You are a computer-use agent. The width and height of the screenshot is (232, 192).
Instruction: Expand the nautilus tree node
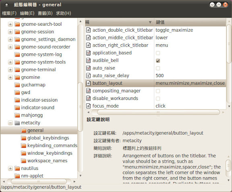click(x=10, y=168)
